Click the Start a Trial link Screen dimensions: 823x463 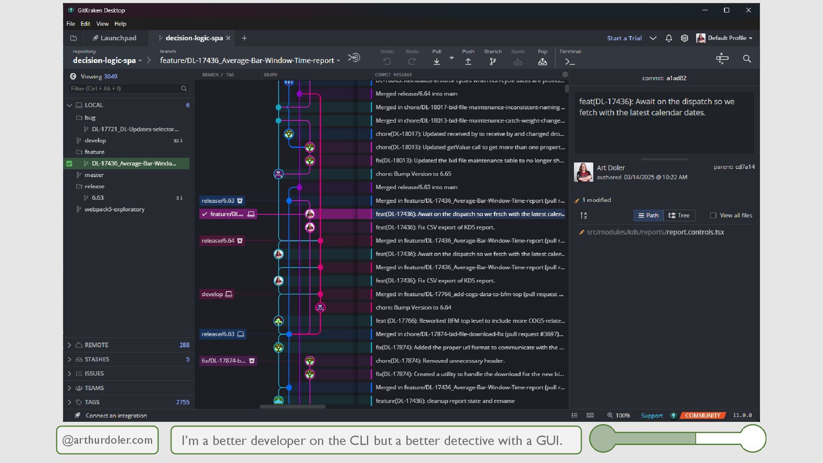point(624,38)
